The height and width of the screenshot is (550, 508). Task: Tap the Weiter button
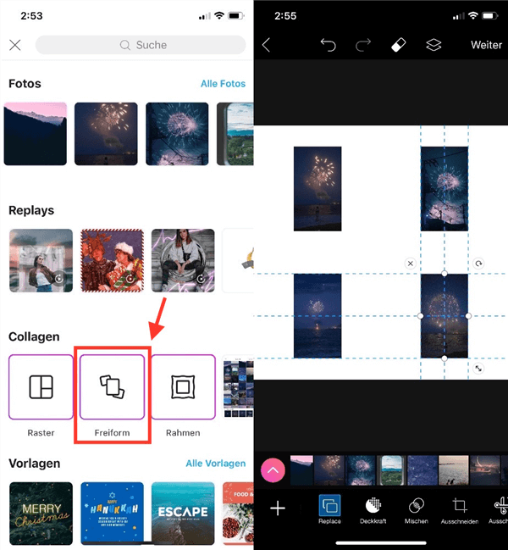point(486,45)
